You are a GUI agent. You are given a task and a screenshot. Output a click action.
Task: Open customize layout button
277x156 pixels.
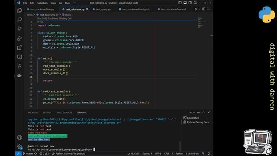(x=195, y=3)
